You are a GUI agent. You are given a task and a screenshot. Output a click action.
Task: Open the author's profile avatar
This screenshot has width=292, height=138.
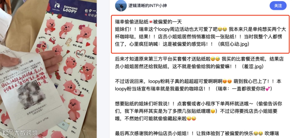(120, 6)
